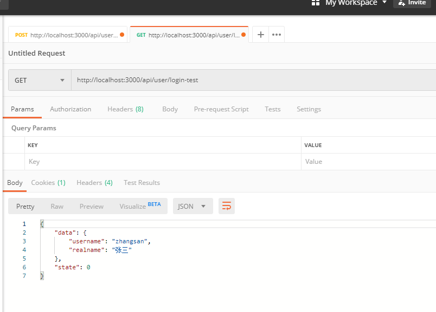Click the Invite button

(412, 3)
